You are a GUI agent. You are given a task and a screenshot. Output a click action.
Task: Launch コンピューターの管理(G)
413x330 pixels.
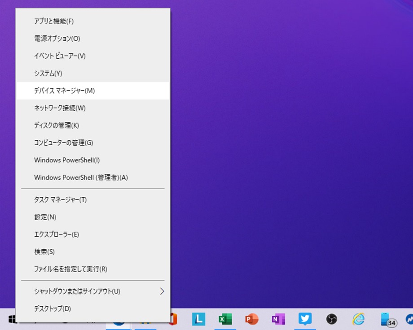(x=93, y=143)
